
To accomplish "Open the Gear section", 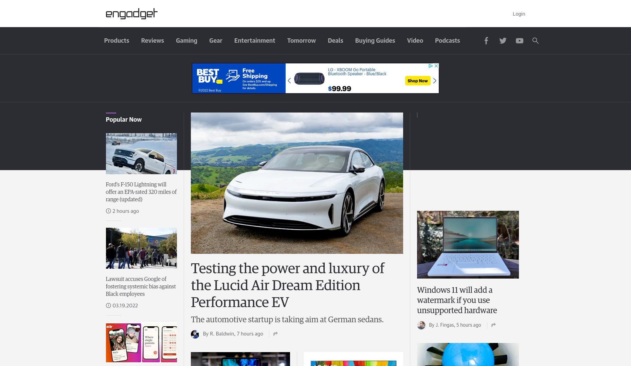I will pyautogui.click(x=216, y=41).
